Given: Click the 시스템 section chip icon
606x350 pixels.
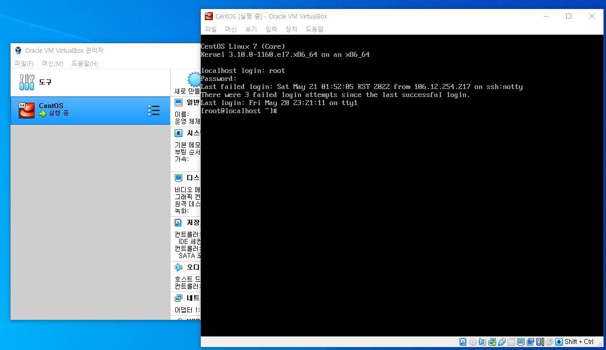Looking at the screenshot, I should click(x=178, y=133).
